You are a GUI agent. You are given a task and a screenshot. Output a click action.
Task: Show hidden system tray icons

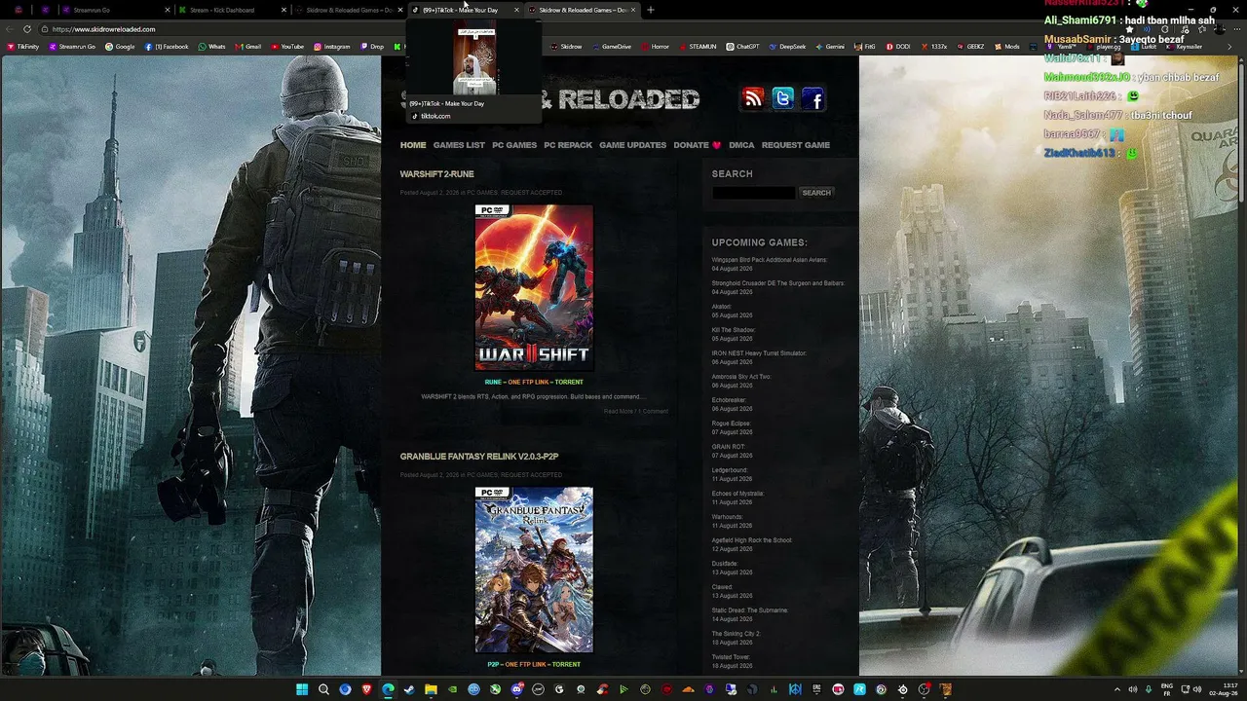(x=1116, y=689)
